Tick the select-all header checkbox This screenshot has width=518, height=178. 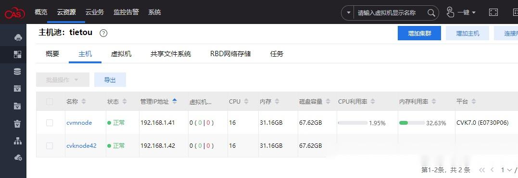(x=50, y=102)
